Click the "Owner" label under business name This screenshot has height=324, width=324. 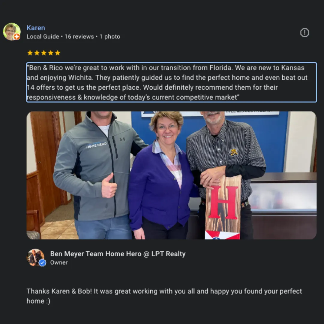point(59,262)
